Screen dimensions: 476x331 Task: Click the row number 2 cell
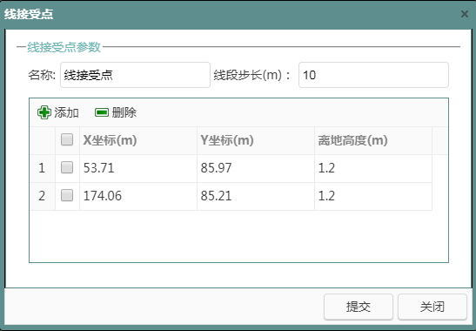point(42,196)
